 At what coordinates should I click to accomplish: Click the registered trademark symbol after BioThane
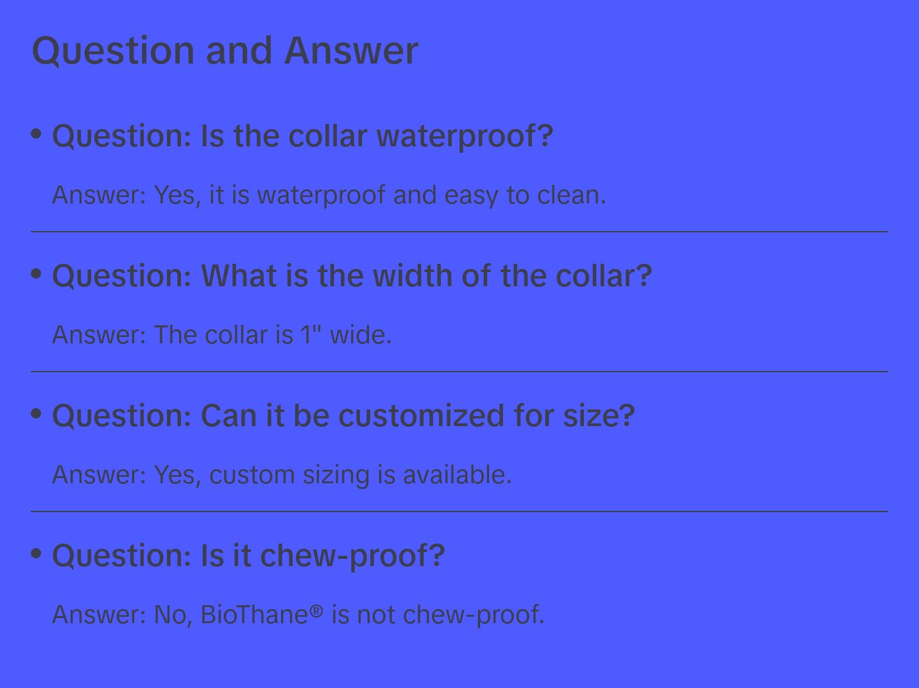point(316,612)
